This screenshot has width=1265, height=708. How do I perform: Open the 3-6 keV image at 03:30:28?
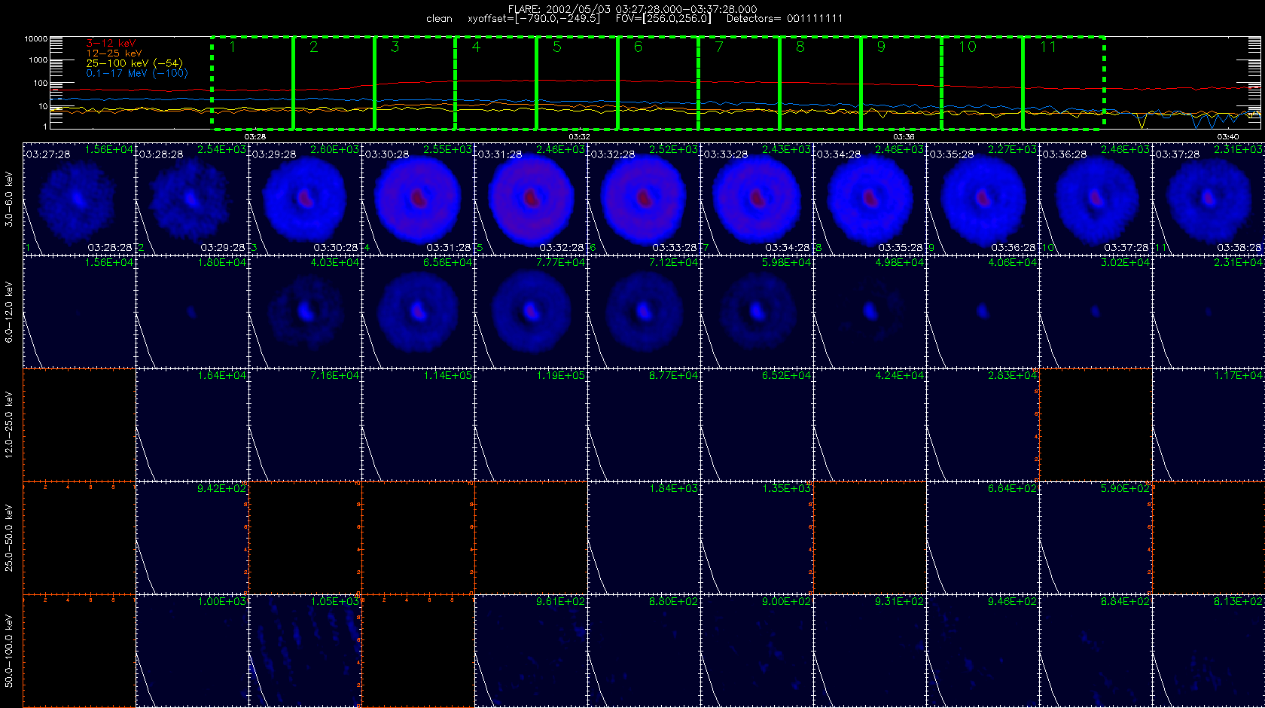(419, 199)
